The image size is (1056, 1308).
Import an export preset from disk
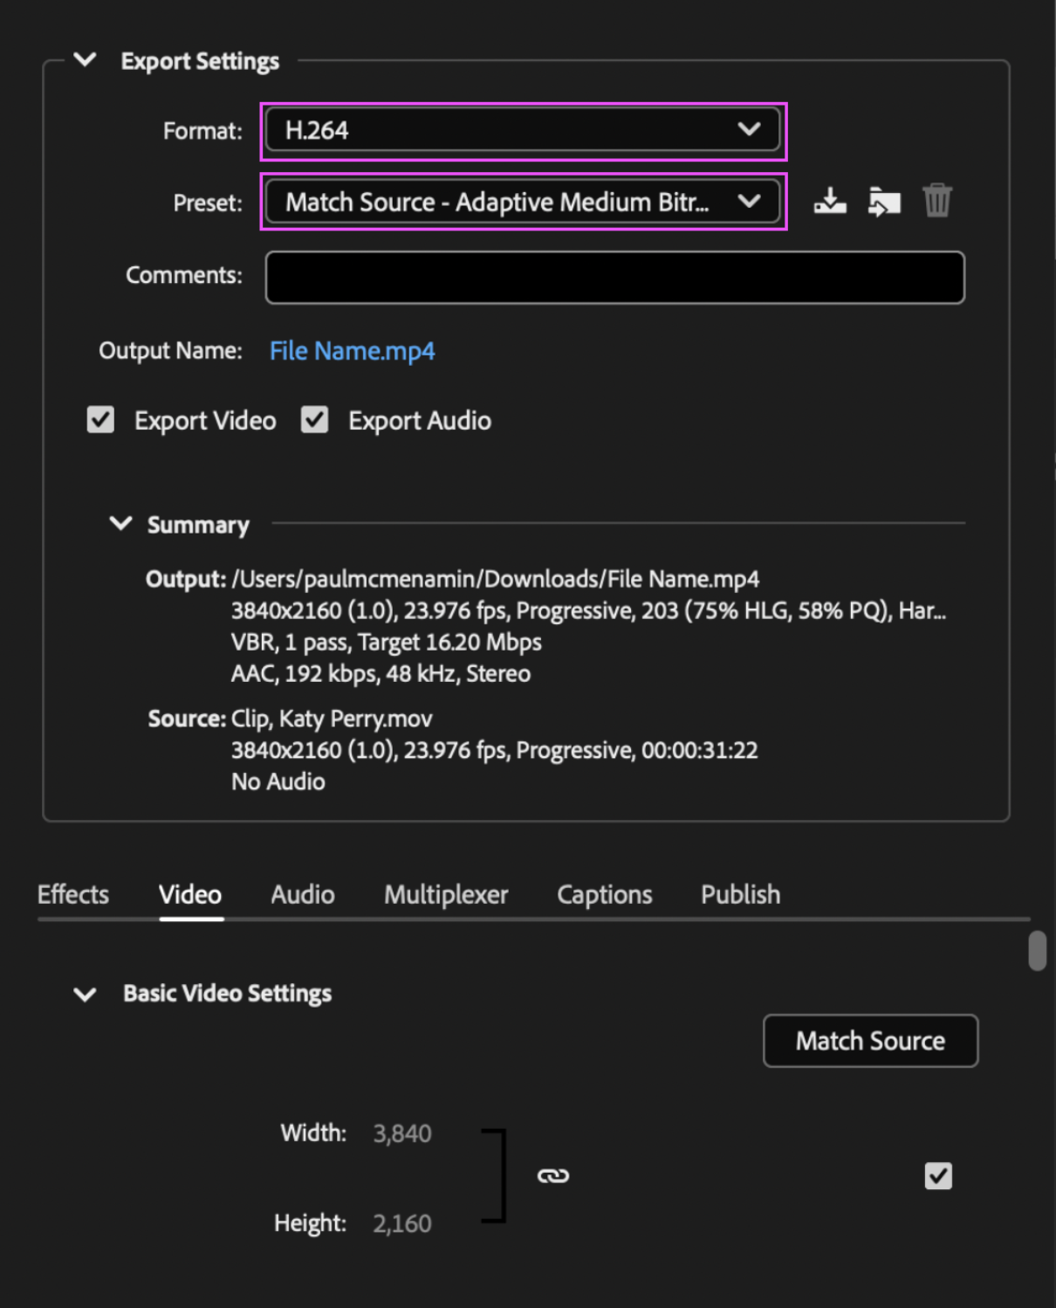pos(884,200)
